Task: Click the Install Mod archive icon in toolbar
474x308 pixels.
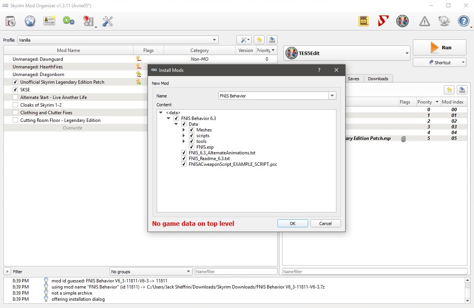Action: 11,21
